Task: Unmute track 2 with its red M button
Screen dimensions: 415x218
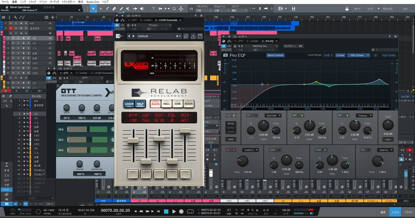Action: [11, 28]
